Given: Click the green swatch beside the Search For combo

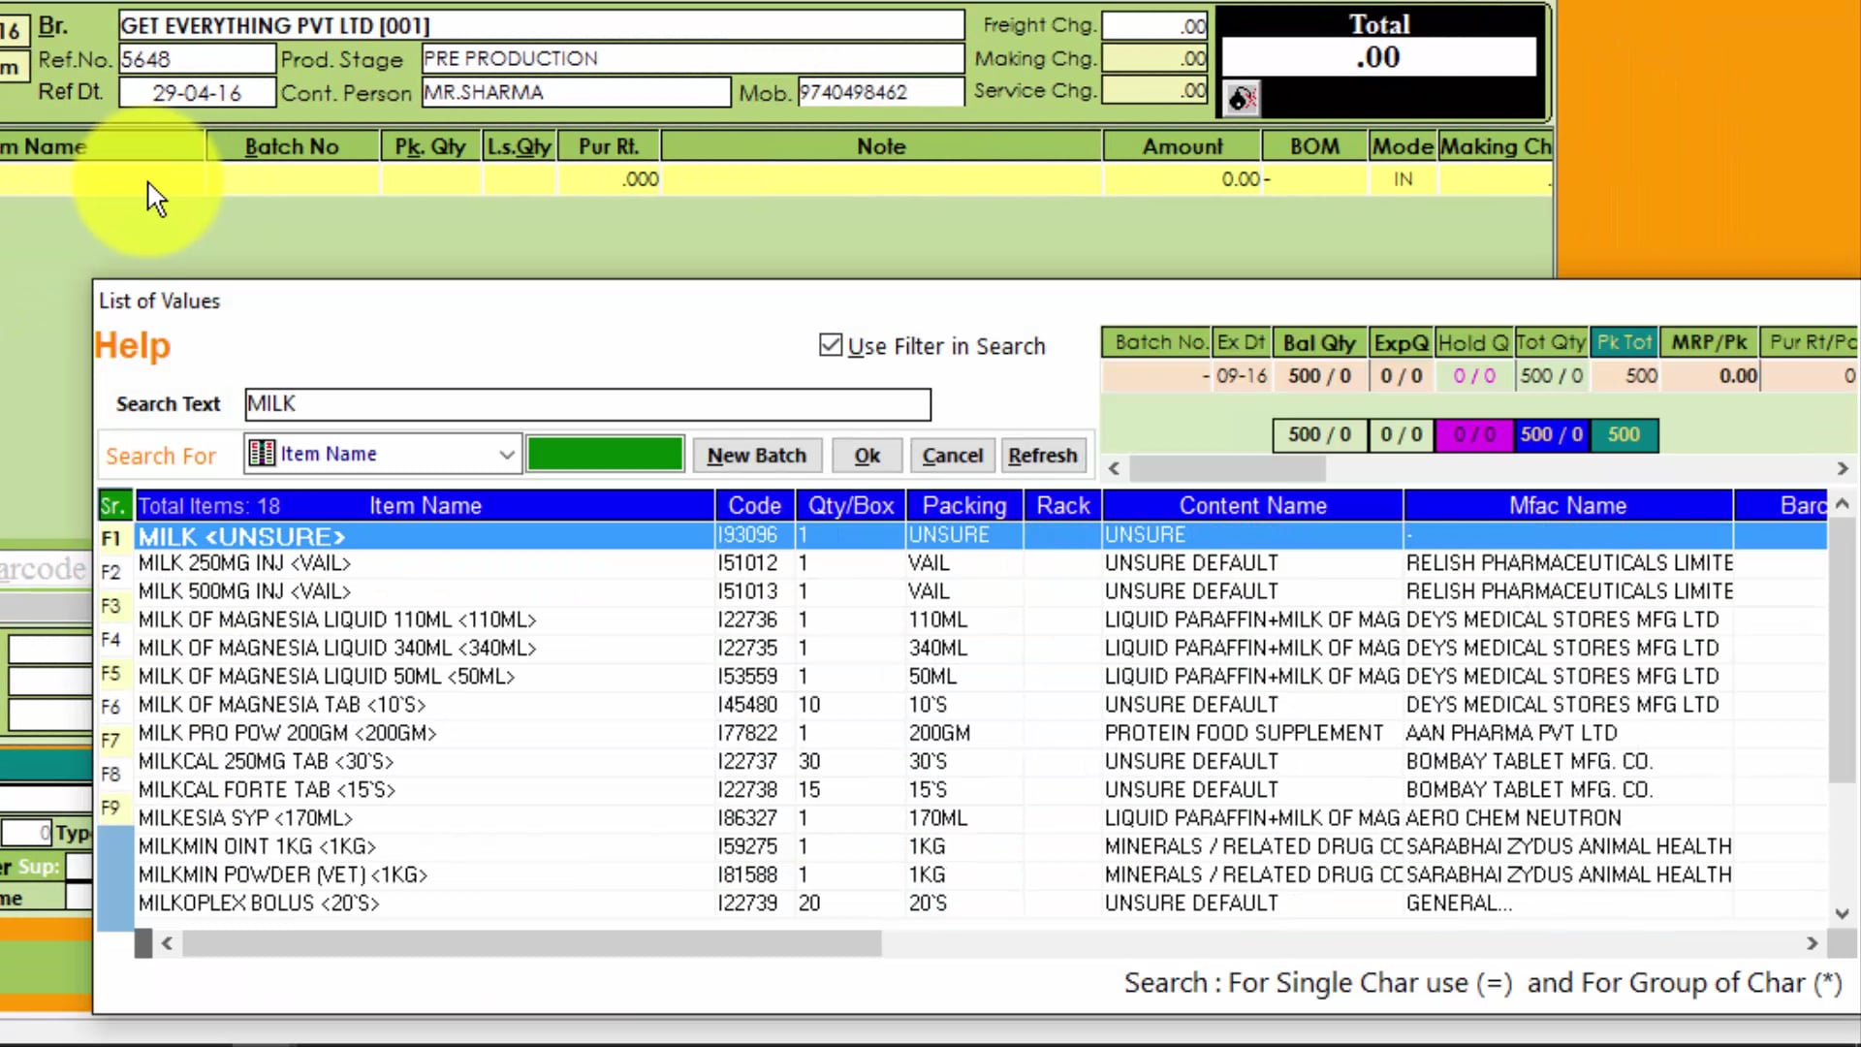Looking at the screenshot, I should pyautogui.click(x=605, y=453).
